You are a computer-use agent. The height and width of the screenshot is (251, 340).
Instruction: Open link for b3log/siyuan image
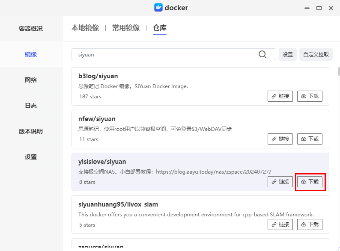(x=280, y=96)
